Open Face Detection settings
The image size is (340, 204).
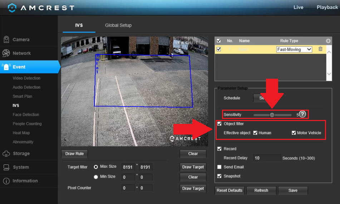click(26, 114)
